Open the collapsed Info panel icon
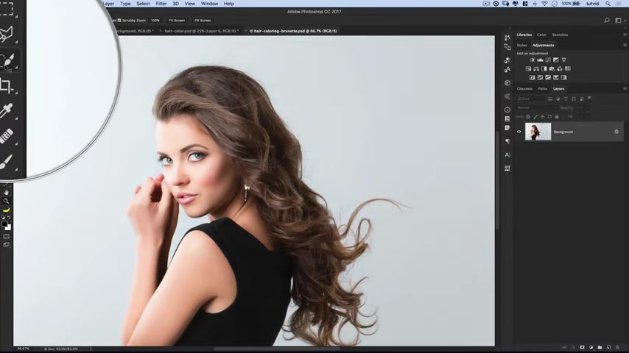This screenshot has width=629, height=353. coord(507,110)
